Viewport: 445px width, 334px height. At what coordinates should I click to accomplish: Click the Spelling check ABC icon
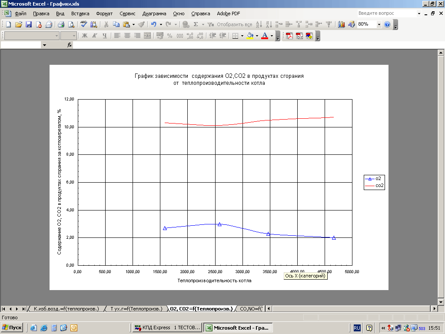tap(84, 24)
